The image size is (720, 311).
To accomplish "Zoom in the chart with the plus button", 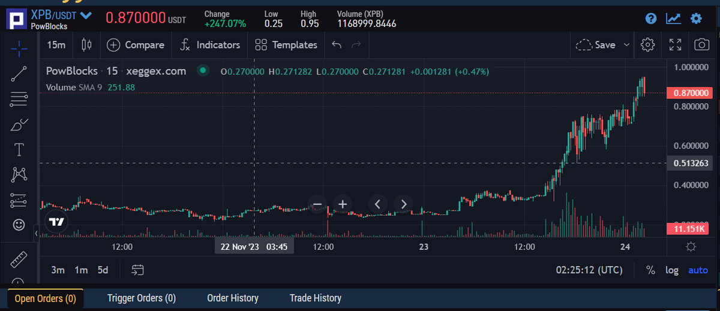I will coord(343,204).
